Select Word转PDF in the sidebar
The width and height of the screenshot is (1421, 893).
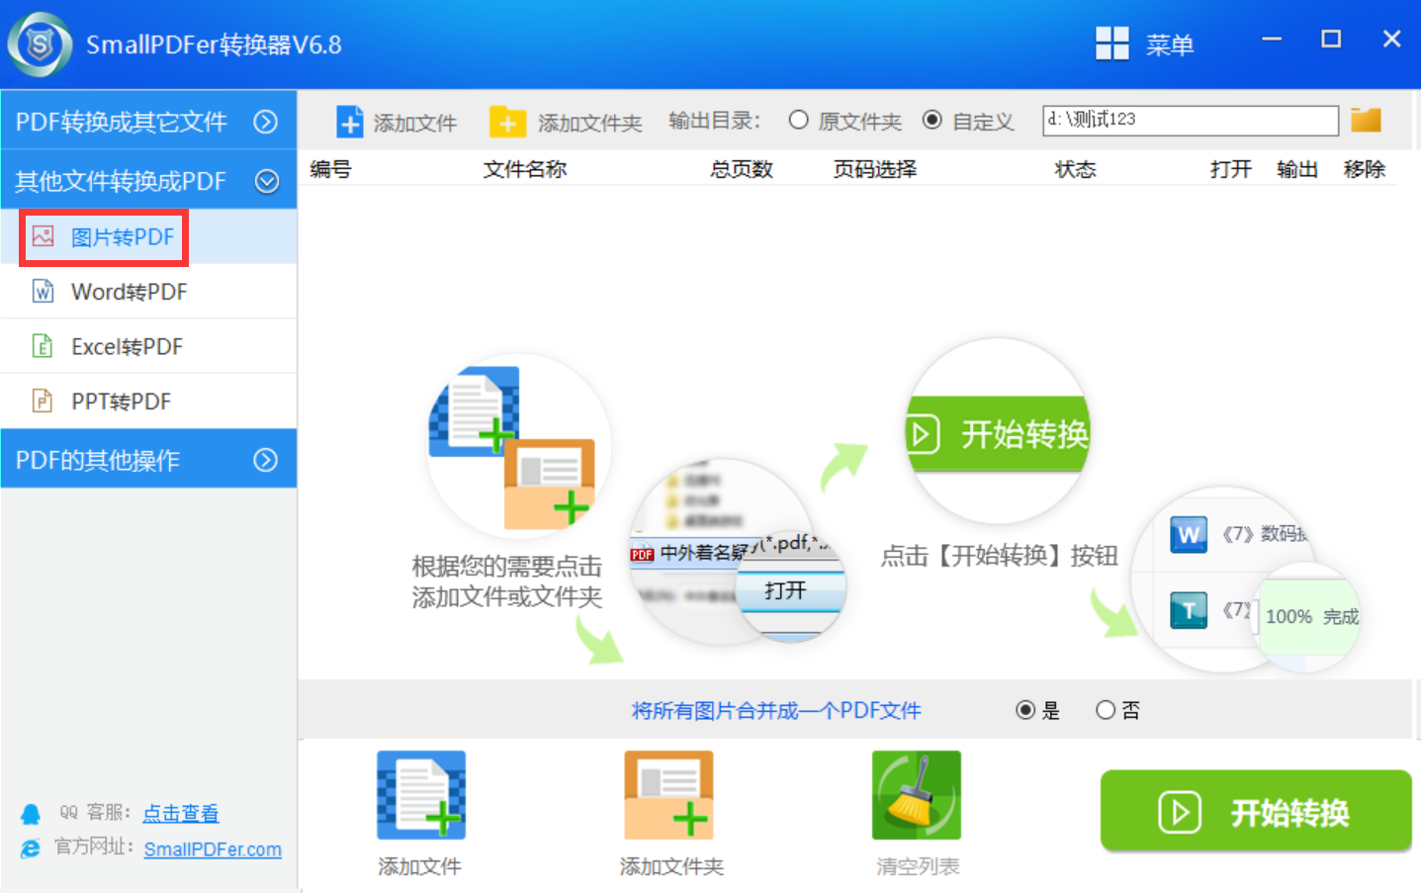tap(148, 292)
